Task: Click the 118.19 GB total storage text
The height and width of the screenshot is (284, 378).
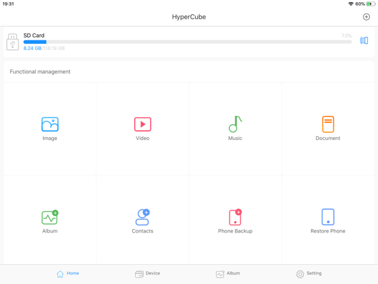Action: [54, 48]
